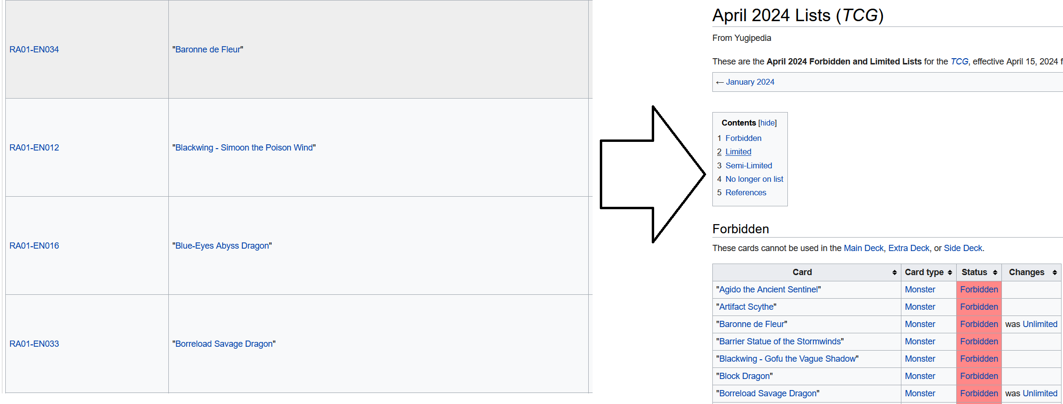1063x404 pixels.
Task: Go to No longer on list section
Action: pyautogui.click(x=754, y=179)
